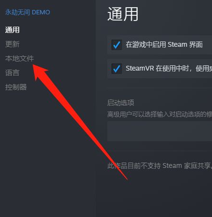Select the 通用 item in the sidebar
Screen dimensions: 212x217
click(12, 30)
